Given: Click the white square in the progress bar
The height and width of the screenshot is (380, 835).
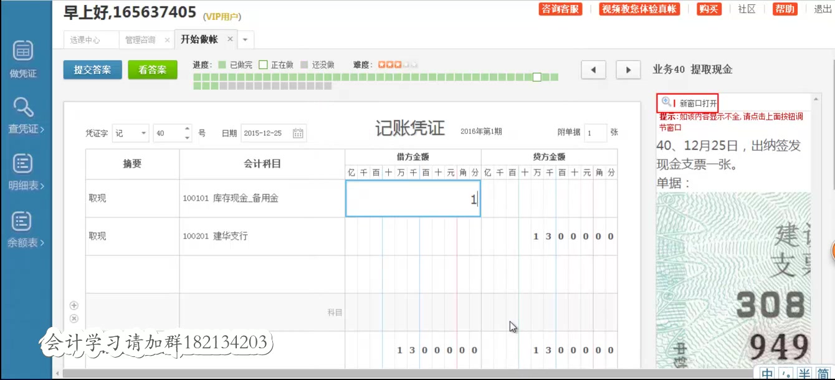Looking at the screenshot, I should [537, 77].
